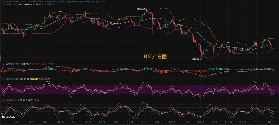279x125 pixels.
Task: Collapse the KDJ indicator panel chevron
Action: (x=3, y=100)
